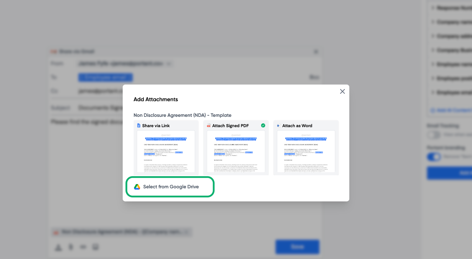Click the Bcc link in the To row
Image resolution: width=472 pixels, height=259 pixels.
[314, 77]
